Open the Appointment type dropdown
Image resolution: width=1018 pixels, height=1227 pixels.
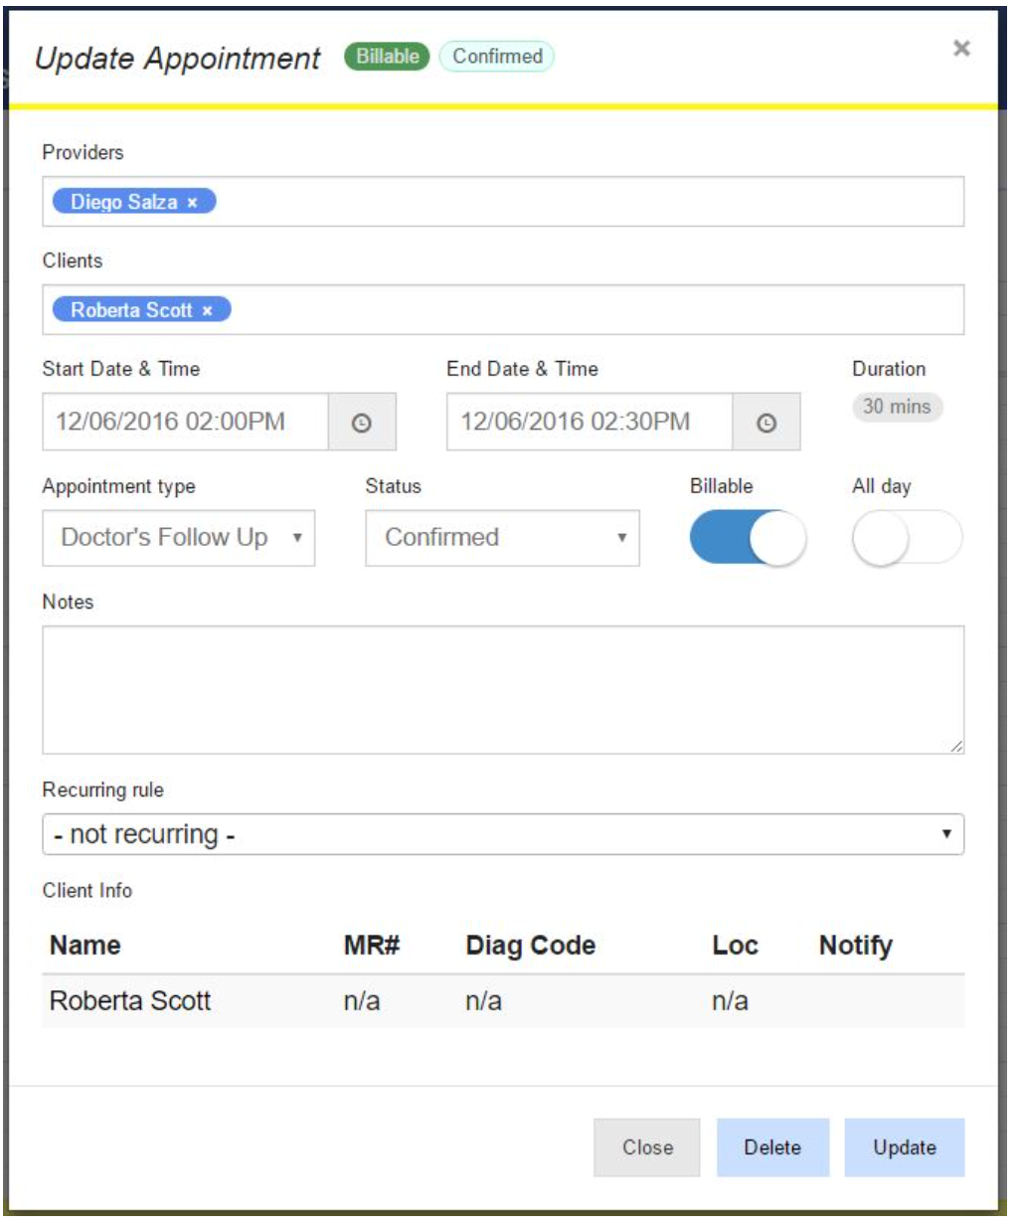[179, 538]
